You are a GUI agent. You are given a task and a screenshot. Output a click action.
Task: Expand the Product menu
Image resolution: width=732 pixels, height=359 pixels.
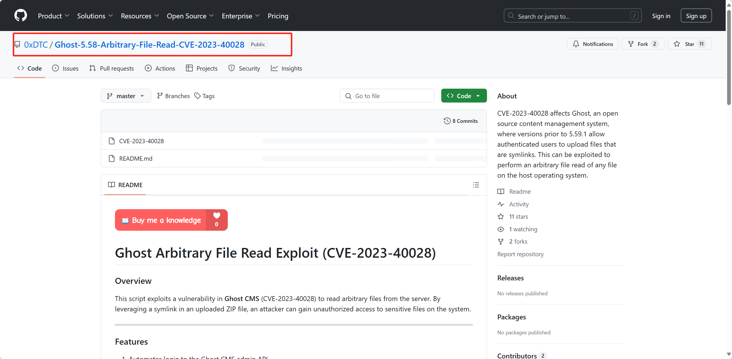[53, 16]
